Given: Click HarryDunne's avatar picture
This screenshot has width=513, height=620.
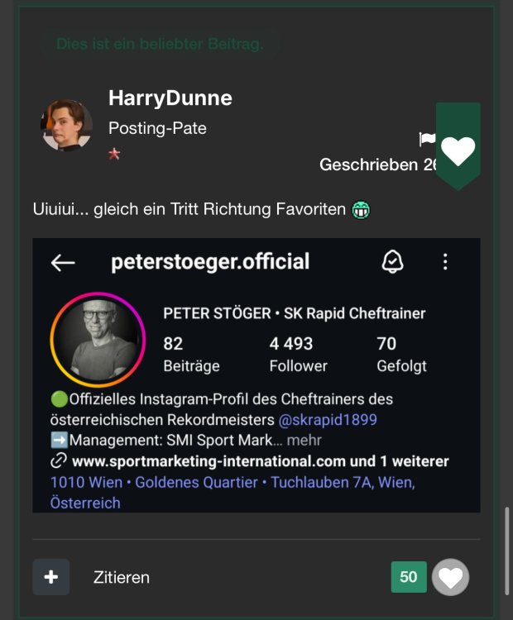Looking at the screenshot, I should click(x=66, y=126).
